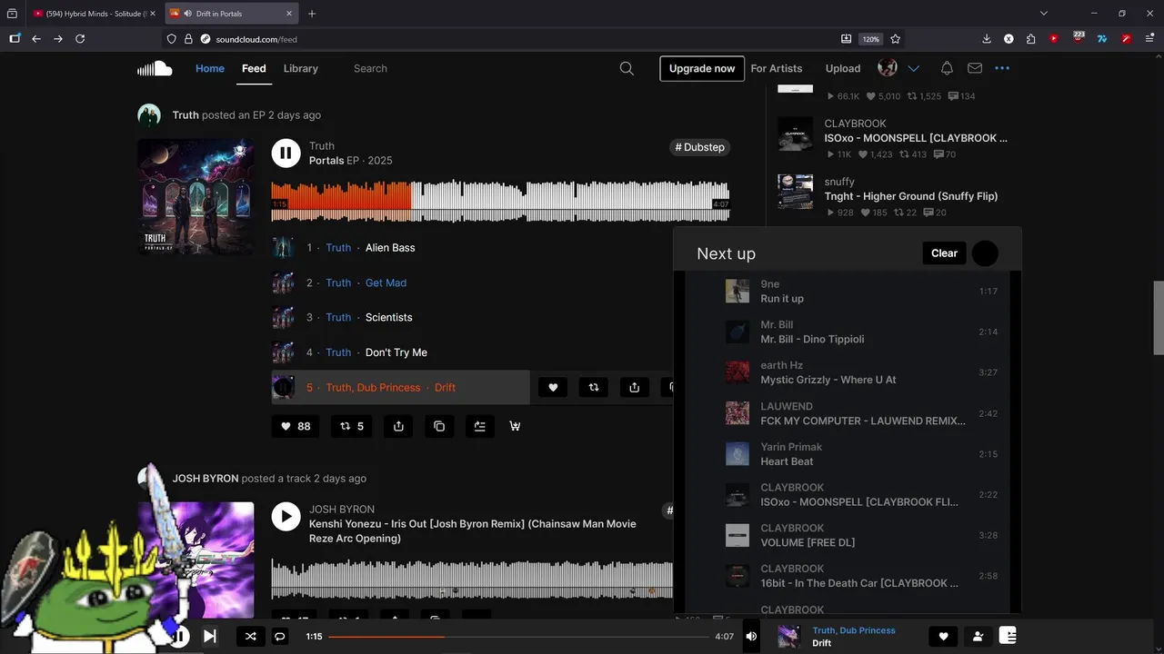Repost the Portals EP with 5 reposts
1164x654 pixels.
click(x=352, y=426)
